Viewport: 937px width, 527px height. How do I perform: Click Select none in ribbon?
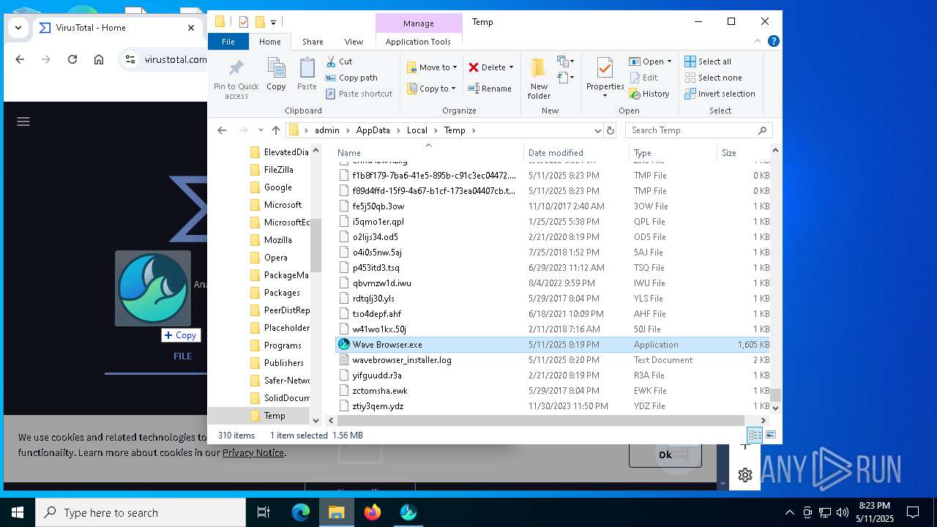[713, 78]
